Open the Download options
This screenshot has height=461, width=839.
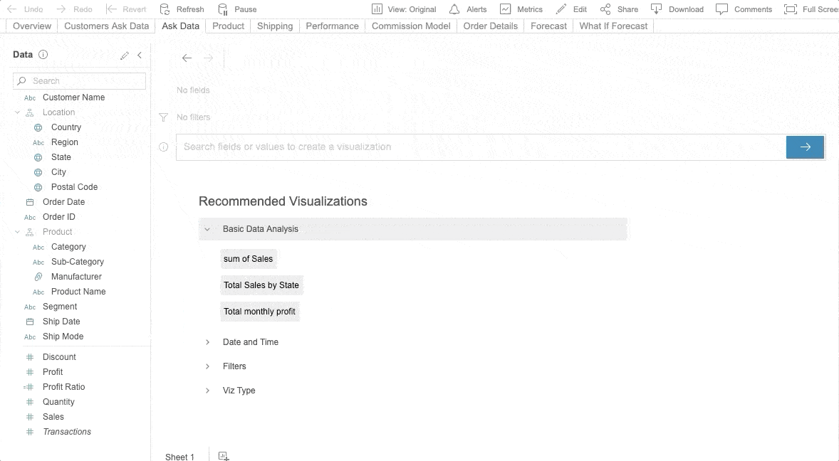point(657,9)
